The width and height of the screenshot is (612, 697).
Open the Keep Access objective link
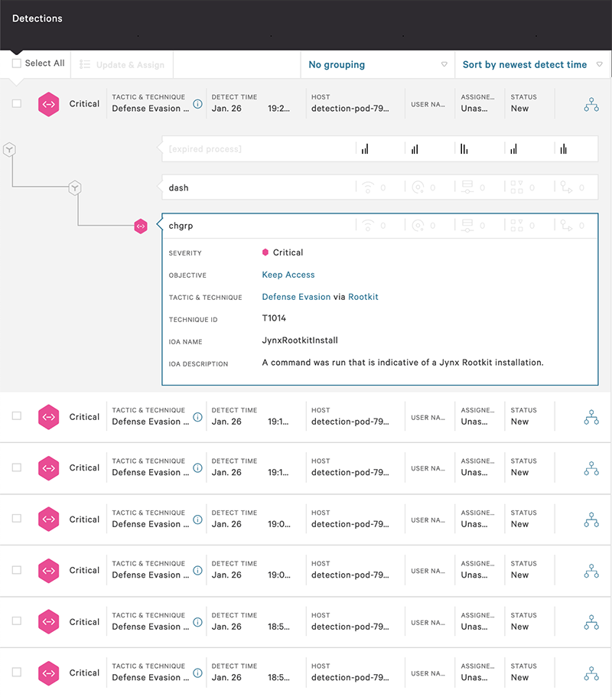coord(288,275)
